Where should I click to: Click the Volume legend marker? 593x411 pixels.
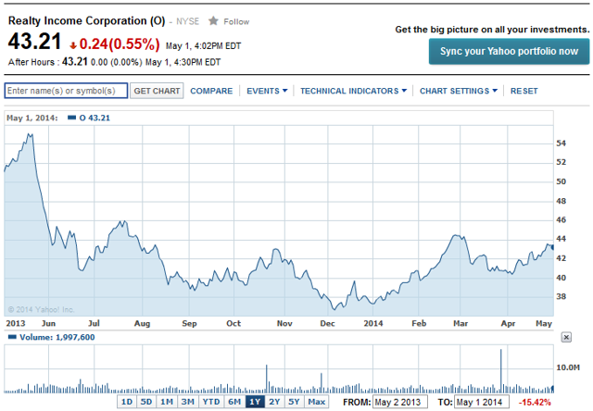coord(12,337)
